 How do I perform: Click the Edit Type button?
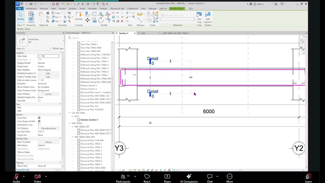pos(58,49)
